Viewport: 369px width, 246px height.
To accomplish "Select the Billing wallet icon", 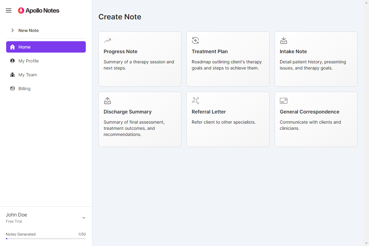I will pyautogui.click(x=12, y=88).
